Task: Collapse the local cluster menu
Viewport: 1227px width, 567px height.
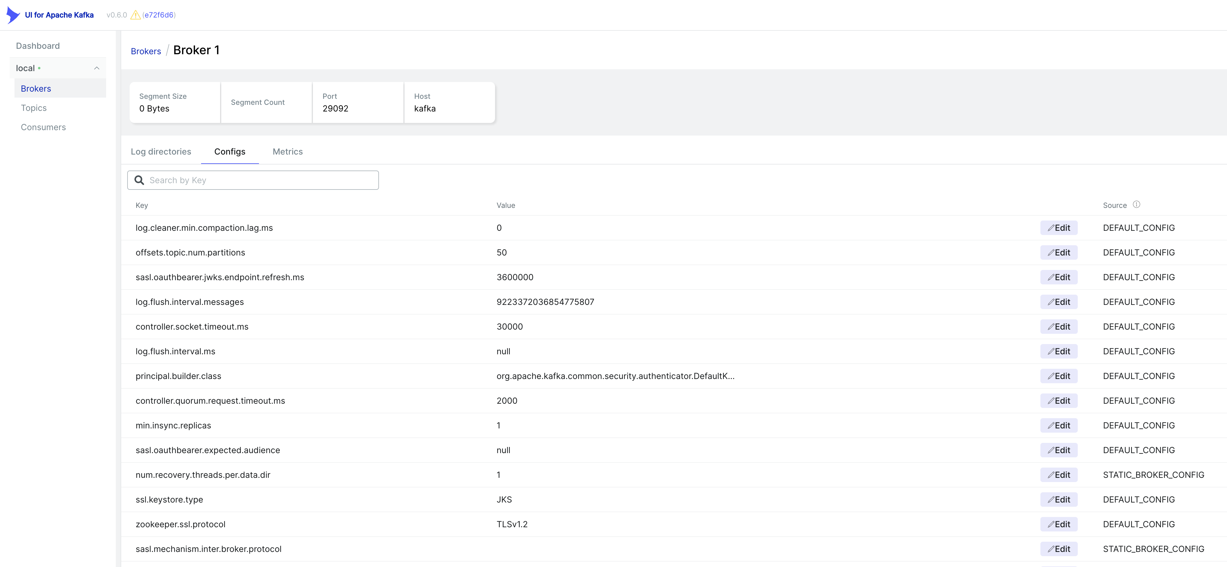Action: click(x=97, y=68)
